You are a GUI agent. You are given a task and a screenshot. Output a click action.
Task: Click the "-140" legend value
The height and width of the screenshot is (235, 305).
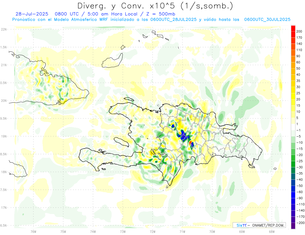tap(300, 210)
